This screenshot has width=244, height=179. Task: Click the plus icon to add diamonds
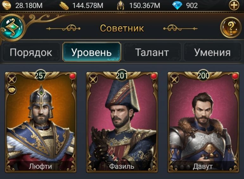(x=234, y=6)
